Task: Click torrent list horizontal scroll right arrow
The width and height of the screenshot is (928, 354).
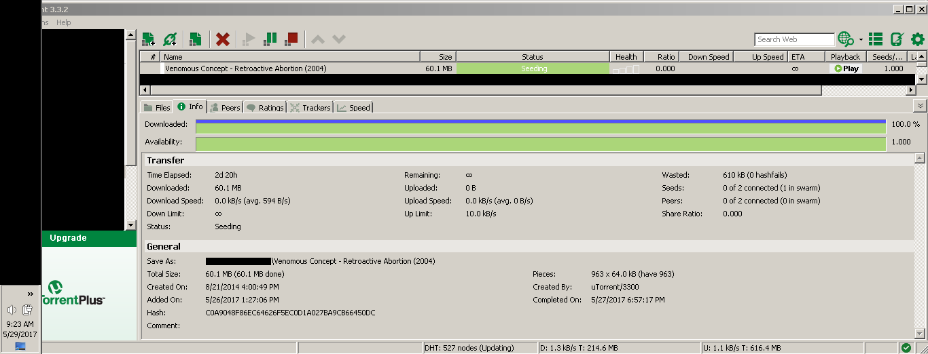Action: [911, 90]
